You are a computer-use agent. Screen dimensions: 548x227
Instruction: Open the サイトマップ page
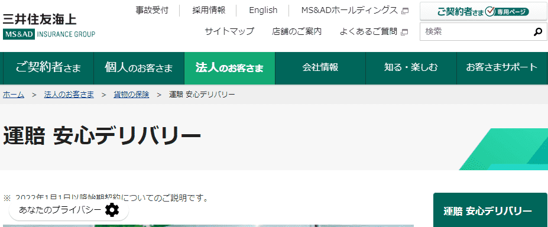pos(229,31)
